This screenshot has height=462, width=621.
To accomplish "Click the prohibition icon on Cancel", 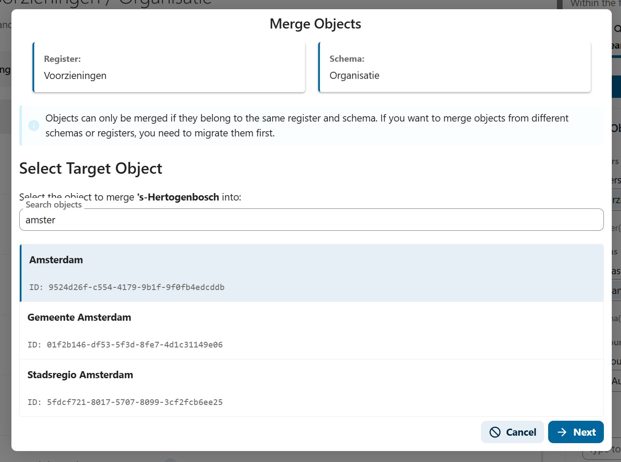I will [495, 432].
